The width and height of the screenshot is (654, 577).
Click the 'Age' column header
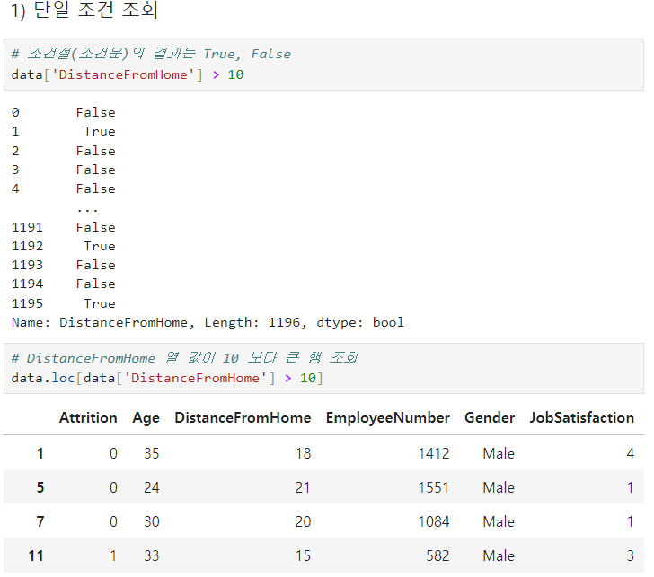click(146, 418)
